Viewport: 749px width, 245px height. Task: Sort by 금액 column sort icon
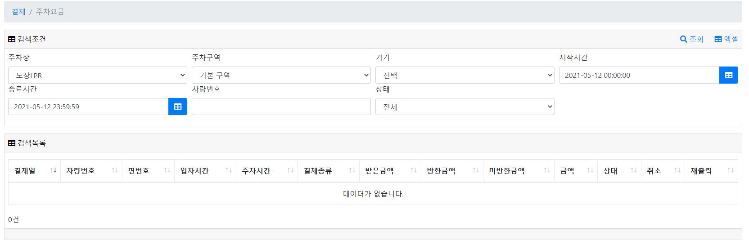tap(590, 170)
